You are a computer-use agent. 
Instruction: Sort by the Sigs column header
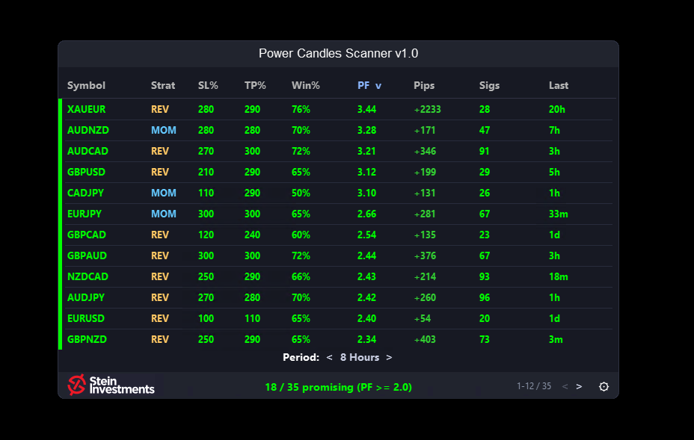coord(489,85)
